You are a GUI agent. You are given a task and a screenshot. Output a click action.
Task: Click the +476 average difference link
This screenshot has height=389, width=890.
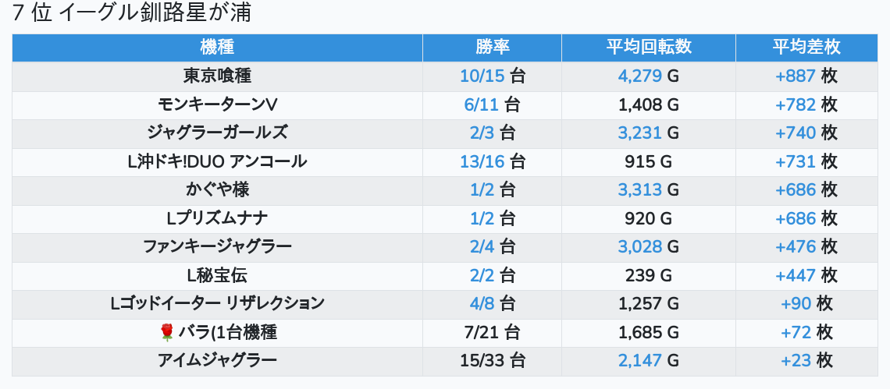795,247
